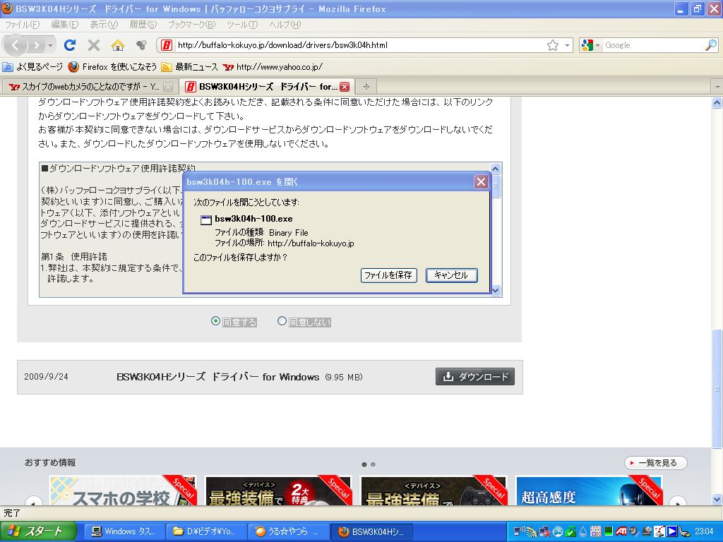The width and height of the screenshot is (723, 542).
Task: Click the page scrollbar down arrow
Action: pyautogui.click(x=717, y=499)
